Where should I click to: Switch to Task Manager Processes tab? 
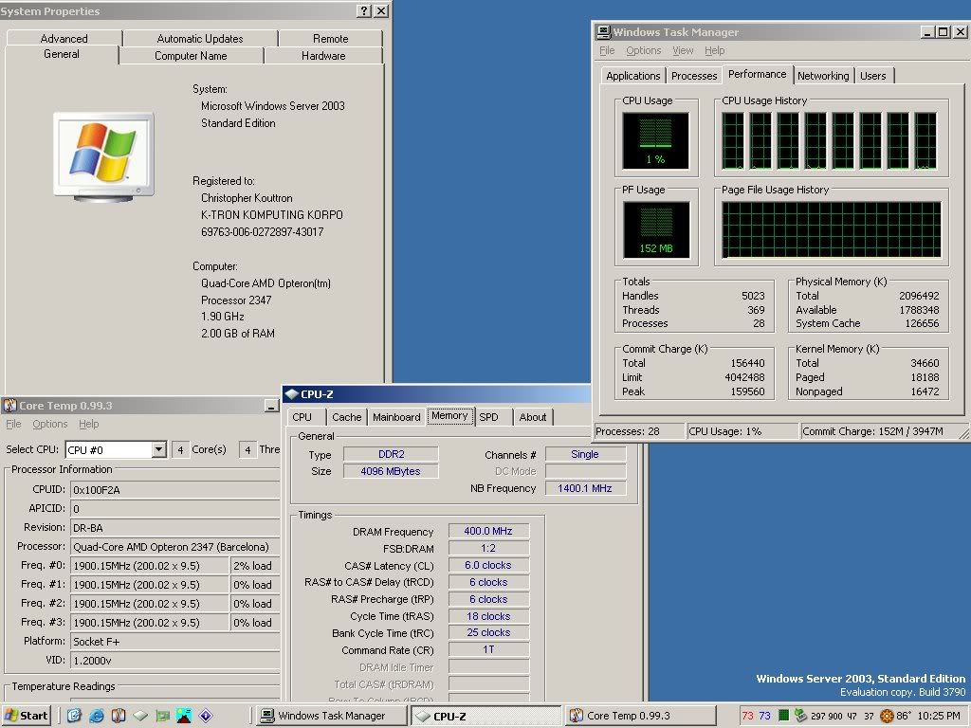(694, 76)
